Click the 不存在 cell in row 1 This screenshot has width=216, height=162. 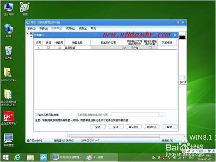[134, 48]
